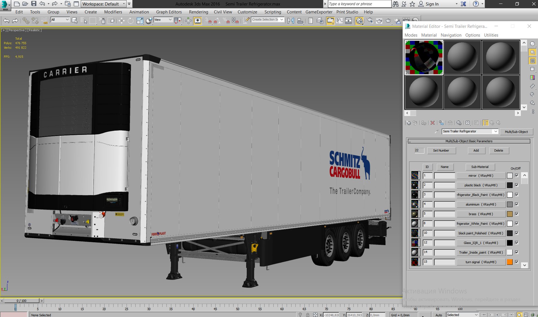538x317 pixels.
Task: Click the Multi/Sub-Object type button
Action: pos(516,132)
